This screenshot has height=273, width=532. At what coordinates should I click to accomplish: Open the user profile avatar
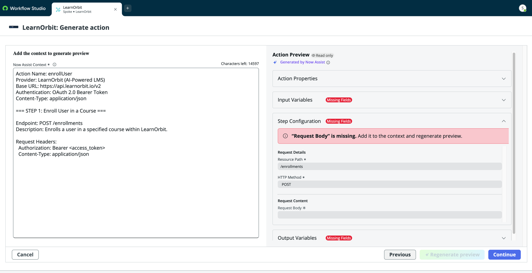(522, 8)
